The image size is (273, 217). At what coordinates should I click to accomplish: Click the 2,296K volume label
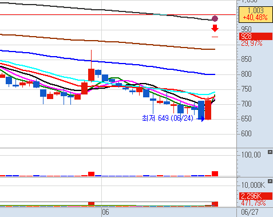(256, 196)
